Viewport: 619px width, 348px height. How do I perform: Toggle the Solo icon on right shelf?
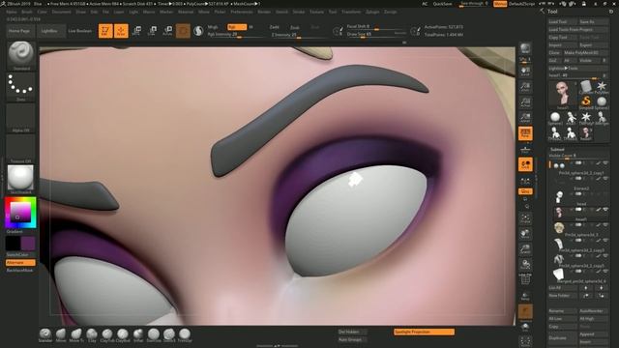[525, 327]
